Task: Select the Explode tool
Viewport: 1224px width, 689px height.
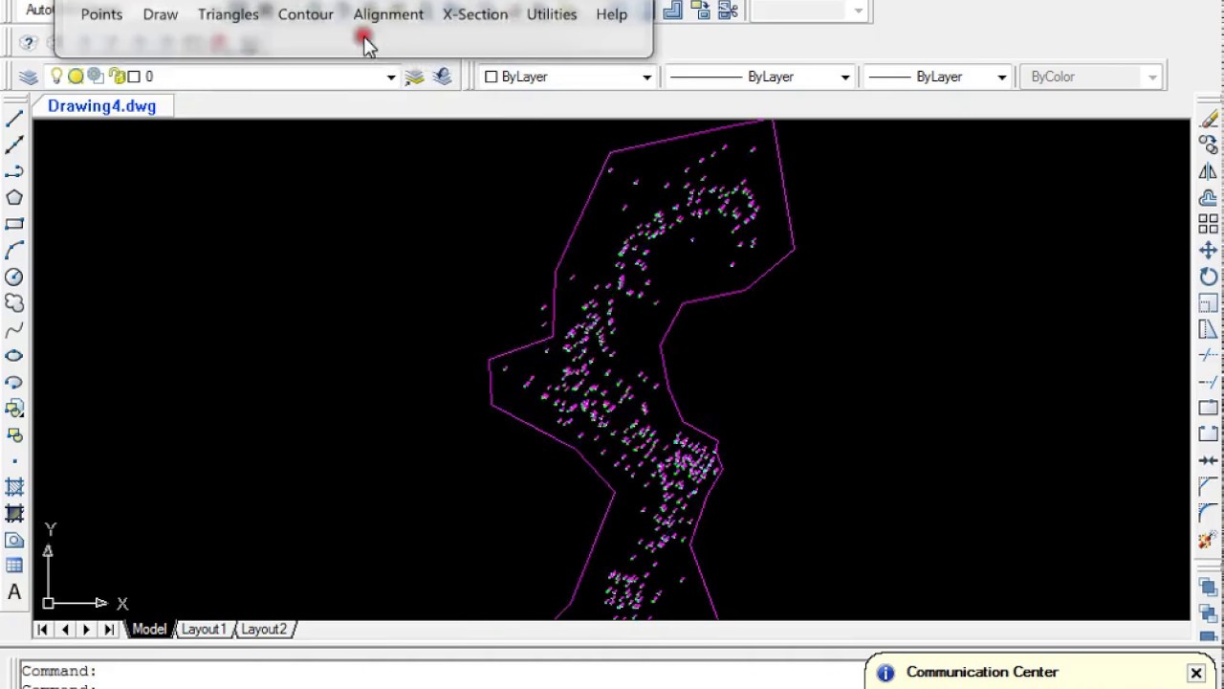Action: 1208,541
